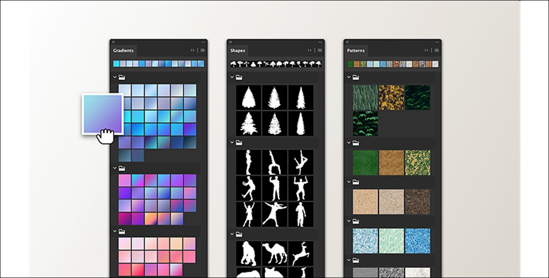Select the camel shape
The width and height of the screenshot is (549, 278).
click(274, 254)
